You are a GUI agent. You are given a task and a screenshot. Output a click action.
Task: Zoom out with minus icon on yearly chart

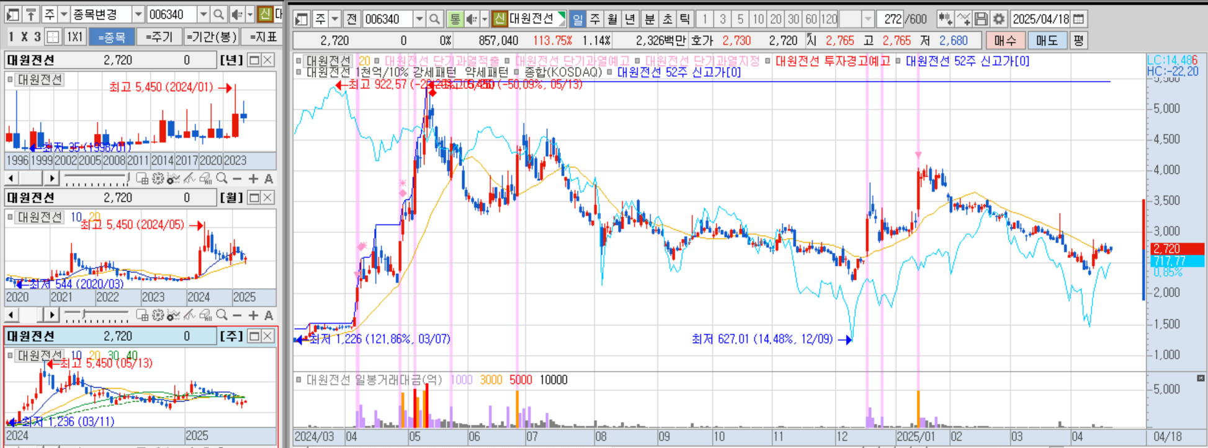point(237,178)
